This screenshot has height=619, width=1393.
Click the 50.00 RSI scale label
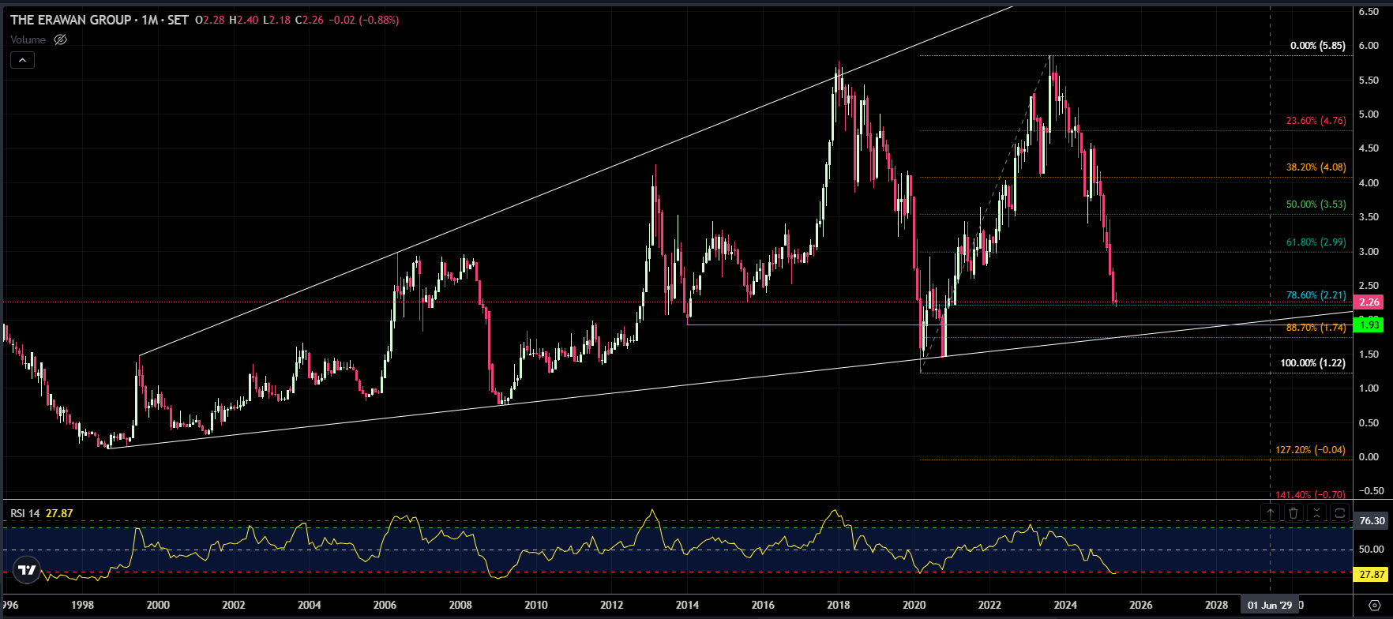click(1372, 550)
